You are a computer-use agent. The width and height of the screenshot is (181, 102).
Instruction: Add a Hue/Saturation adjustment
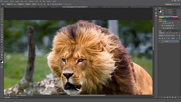162,26
